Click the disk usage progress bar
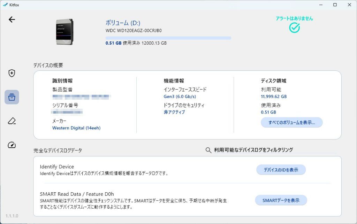Screen dimensions: 357x224 (x=168, y=38)
